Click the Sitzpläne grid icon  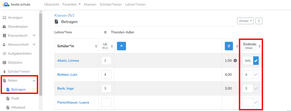4,63
